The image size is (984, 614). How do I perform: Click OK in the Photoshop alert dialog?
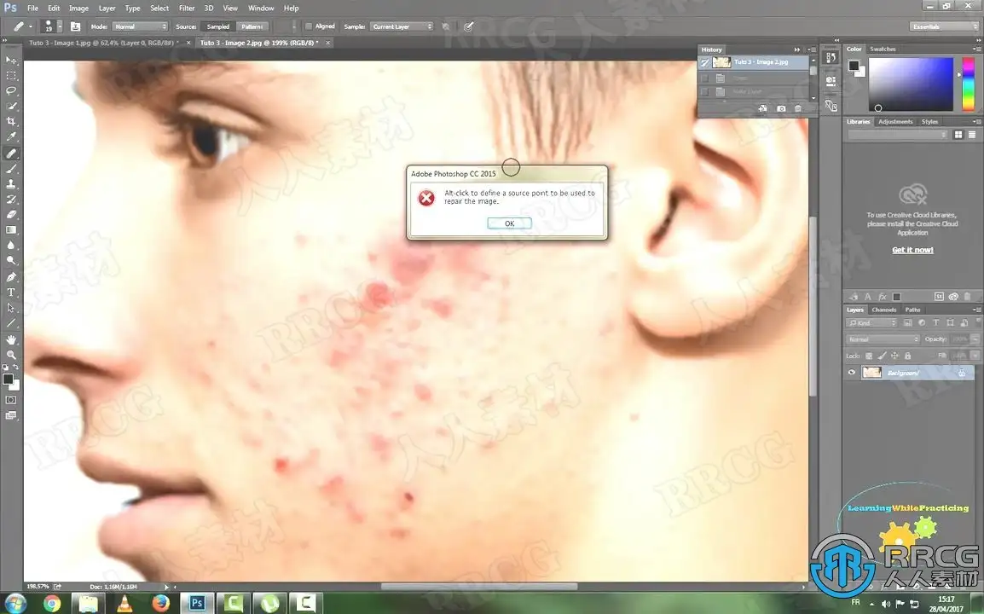[x=510, y=223]
